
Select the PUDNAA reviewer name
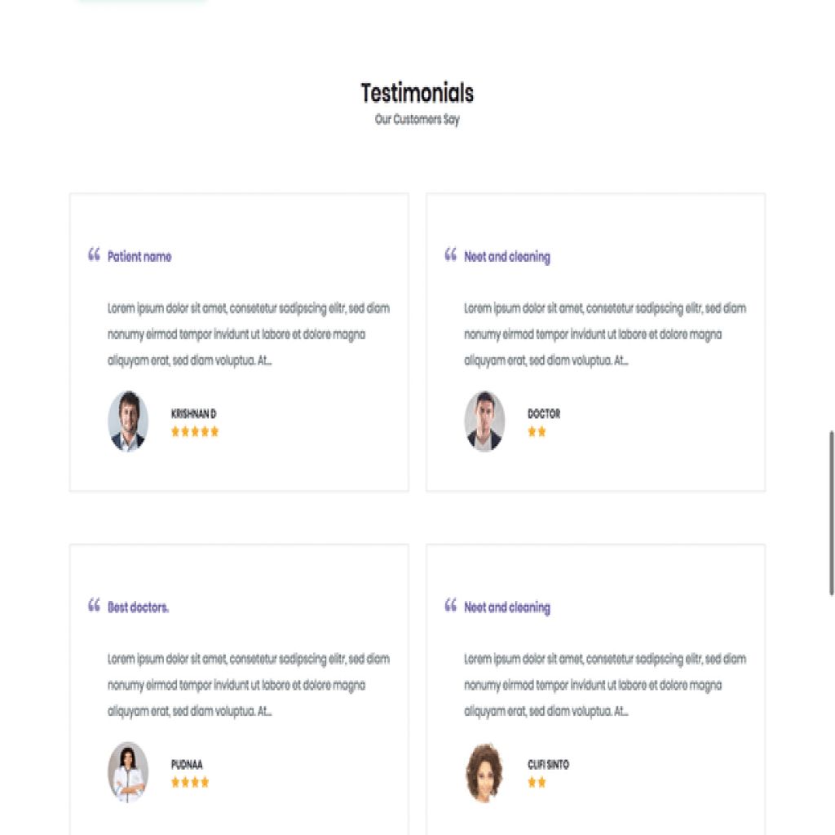tap(187, 765)
